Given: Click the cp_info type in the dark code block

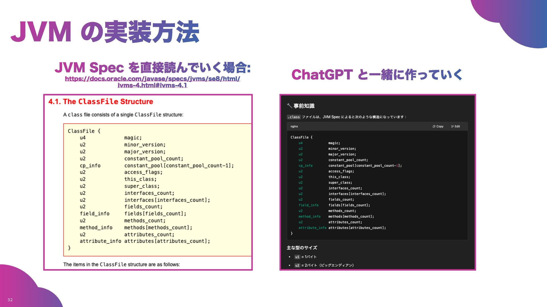Looking at the screenshot, I should pyautogui.click(x=305, y=166).
